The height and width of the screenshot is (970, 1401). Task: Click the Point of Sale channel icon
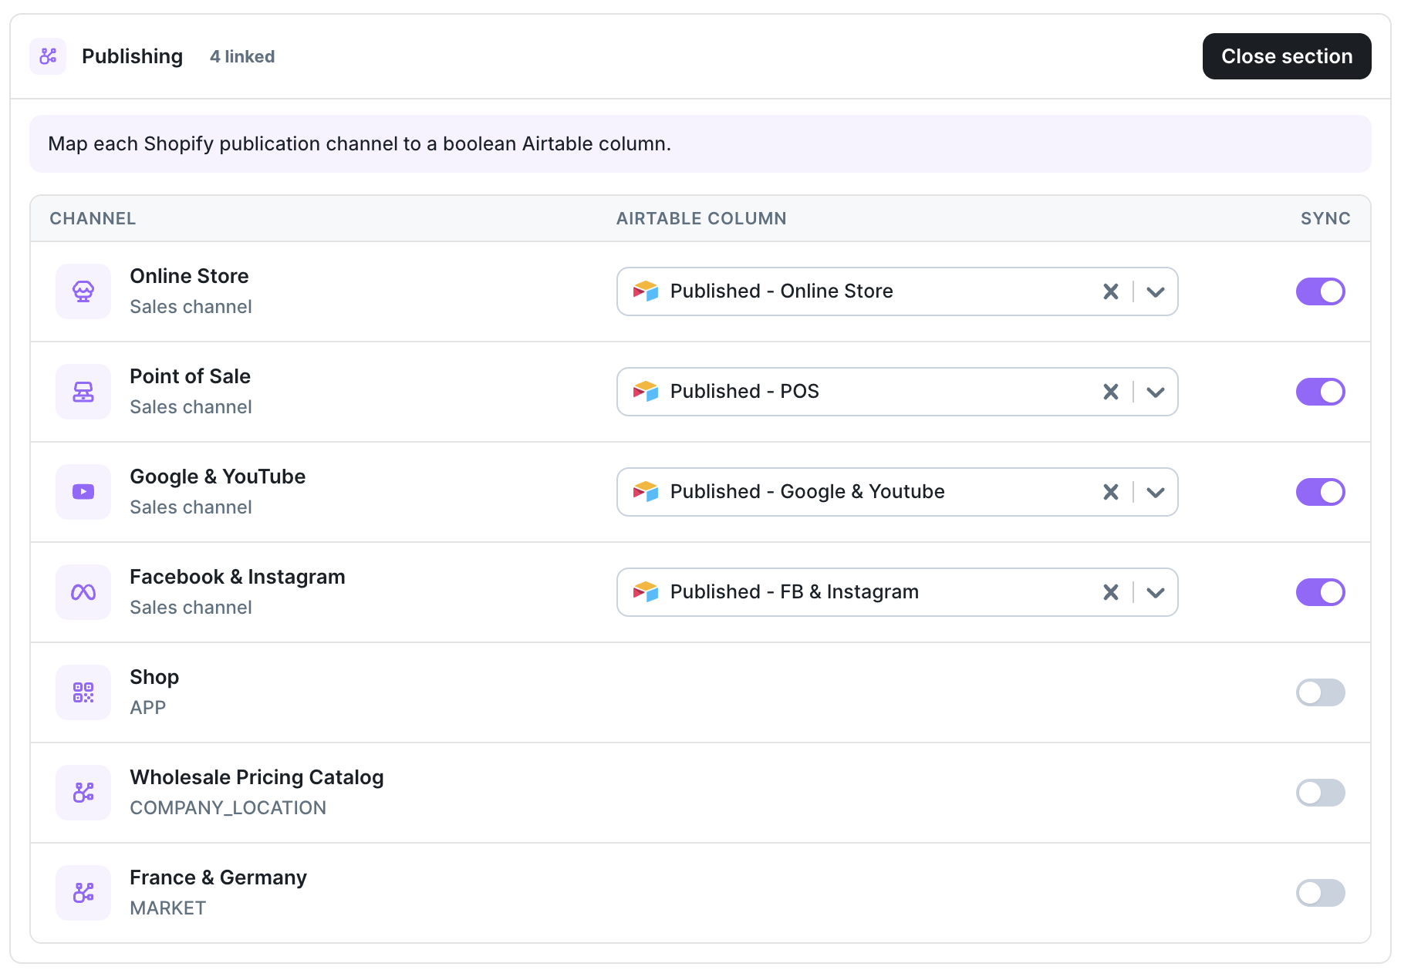tap(83, 392)
